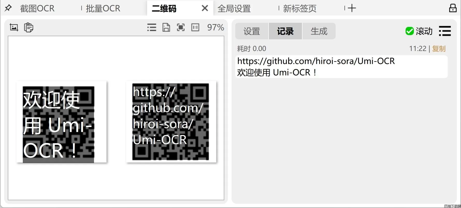The height and width of the screenshot is (208, 461).
Task: Copy the result via 复制 link
Action: (x=439, y=49)
